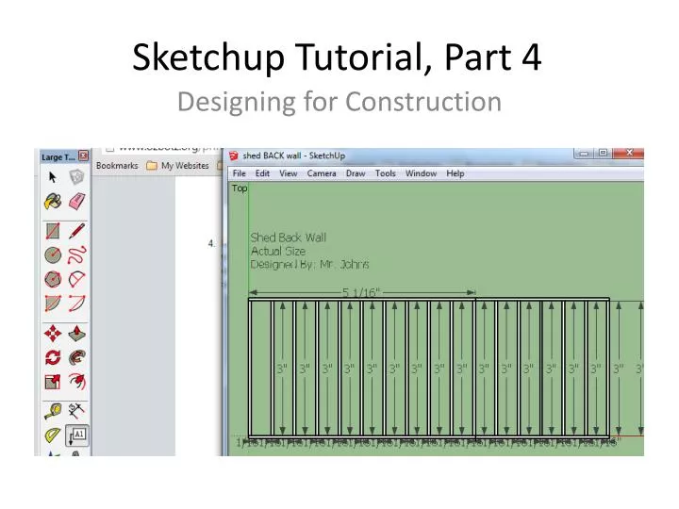
Task: Close the Large Tool Set toolbar
Action: (83, 156)
